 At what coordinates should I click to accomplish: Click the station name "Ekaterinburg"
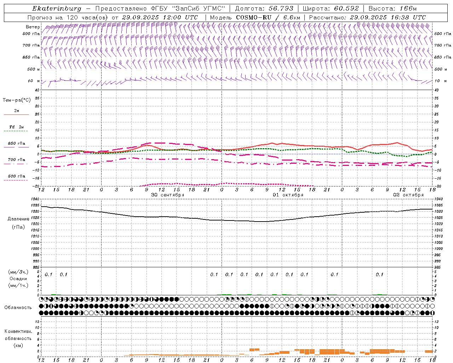click(x=57, y=9)
